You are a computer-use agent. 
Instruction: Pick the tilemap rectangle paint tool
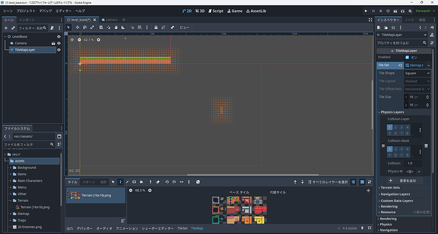pos(134,182)
